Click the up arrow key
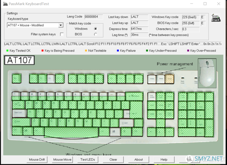The width and height of the screenshot is (227, 165). 161,123
